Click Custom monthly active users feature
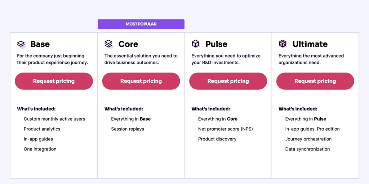369x184 pixels. (x=54, y=119)
